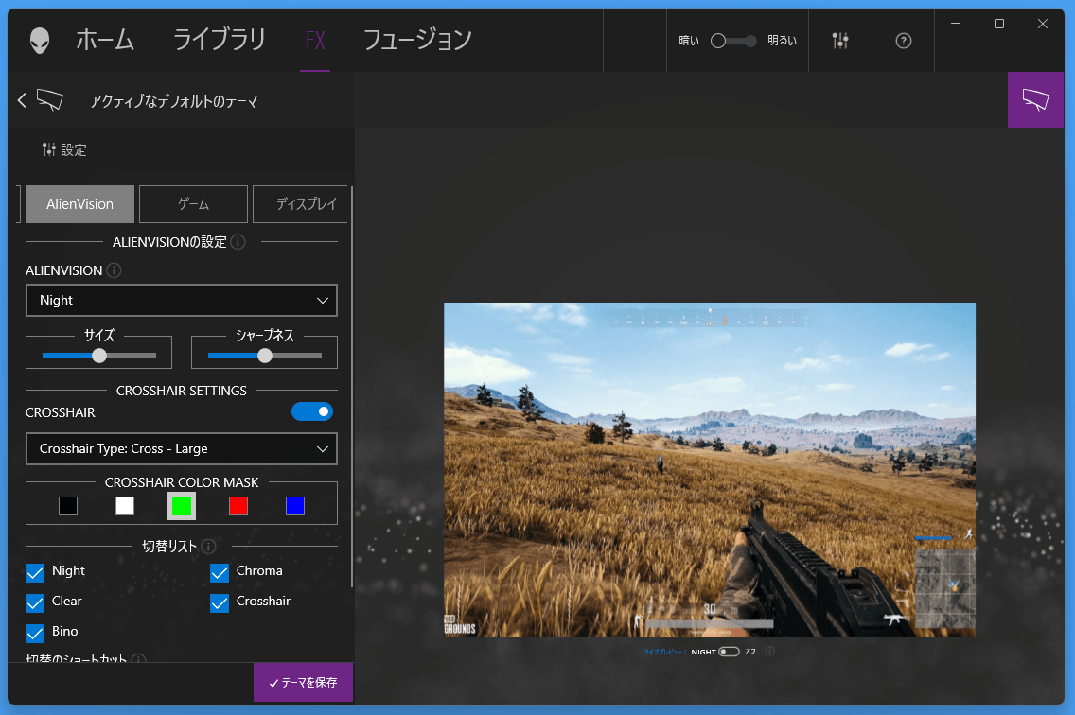1075x715 pixels.
Task: Click the CROSSHAIR COLOR MASK label
Action: click(x=182, y=482)
